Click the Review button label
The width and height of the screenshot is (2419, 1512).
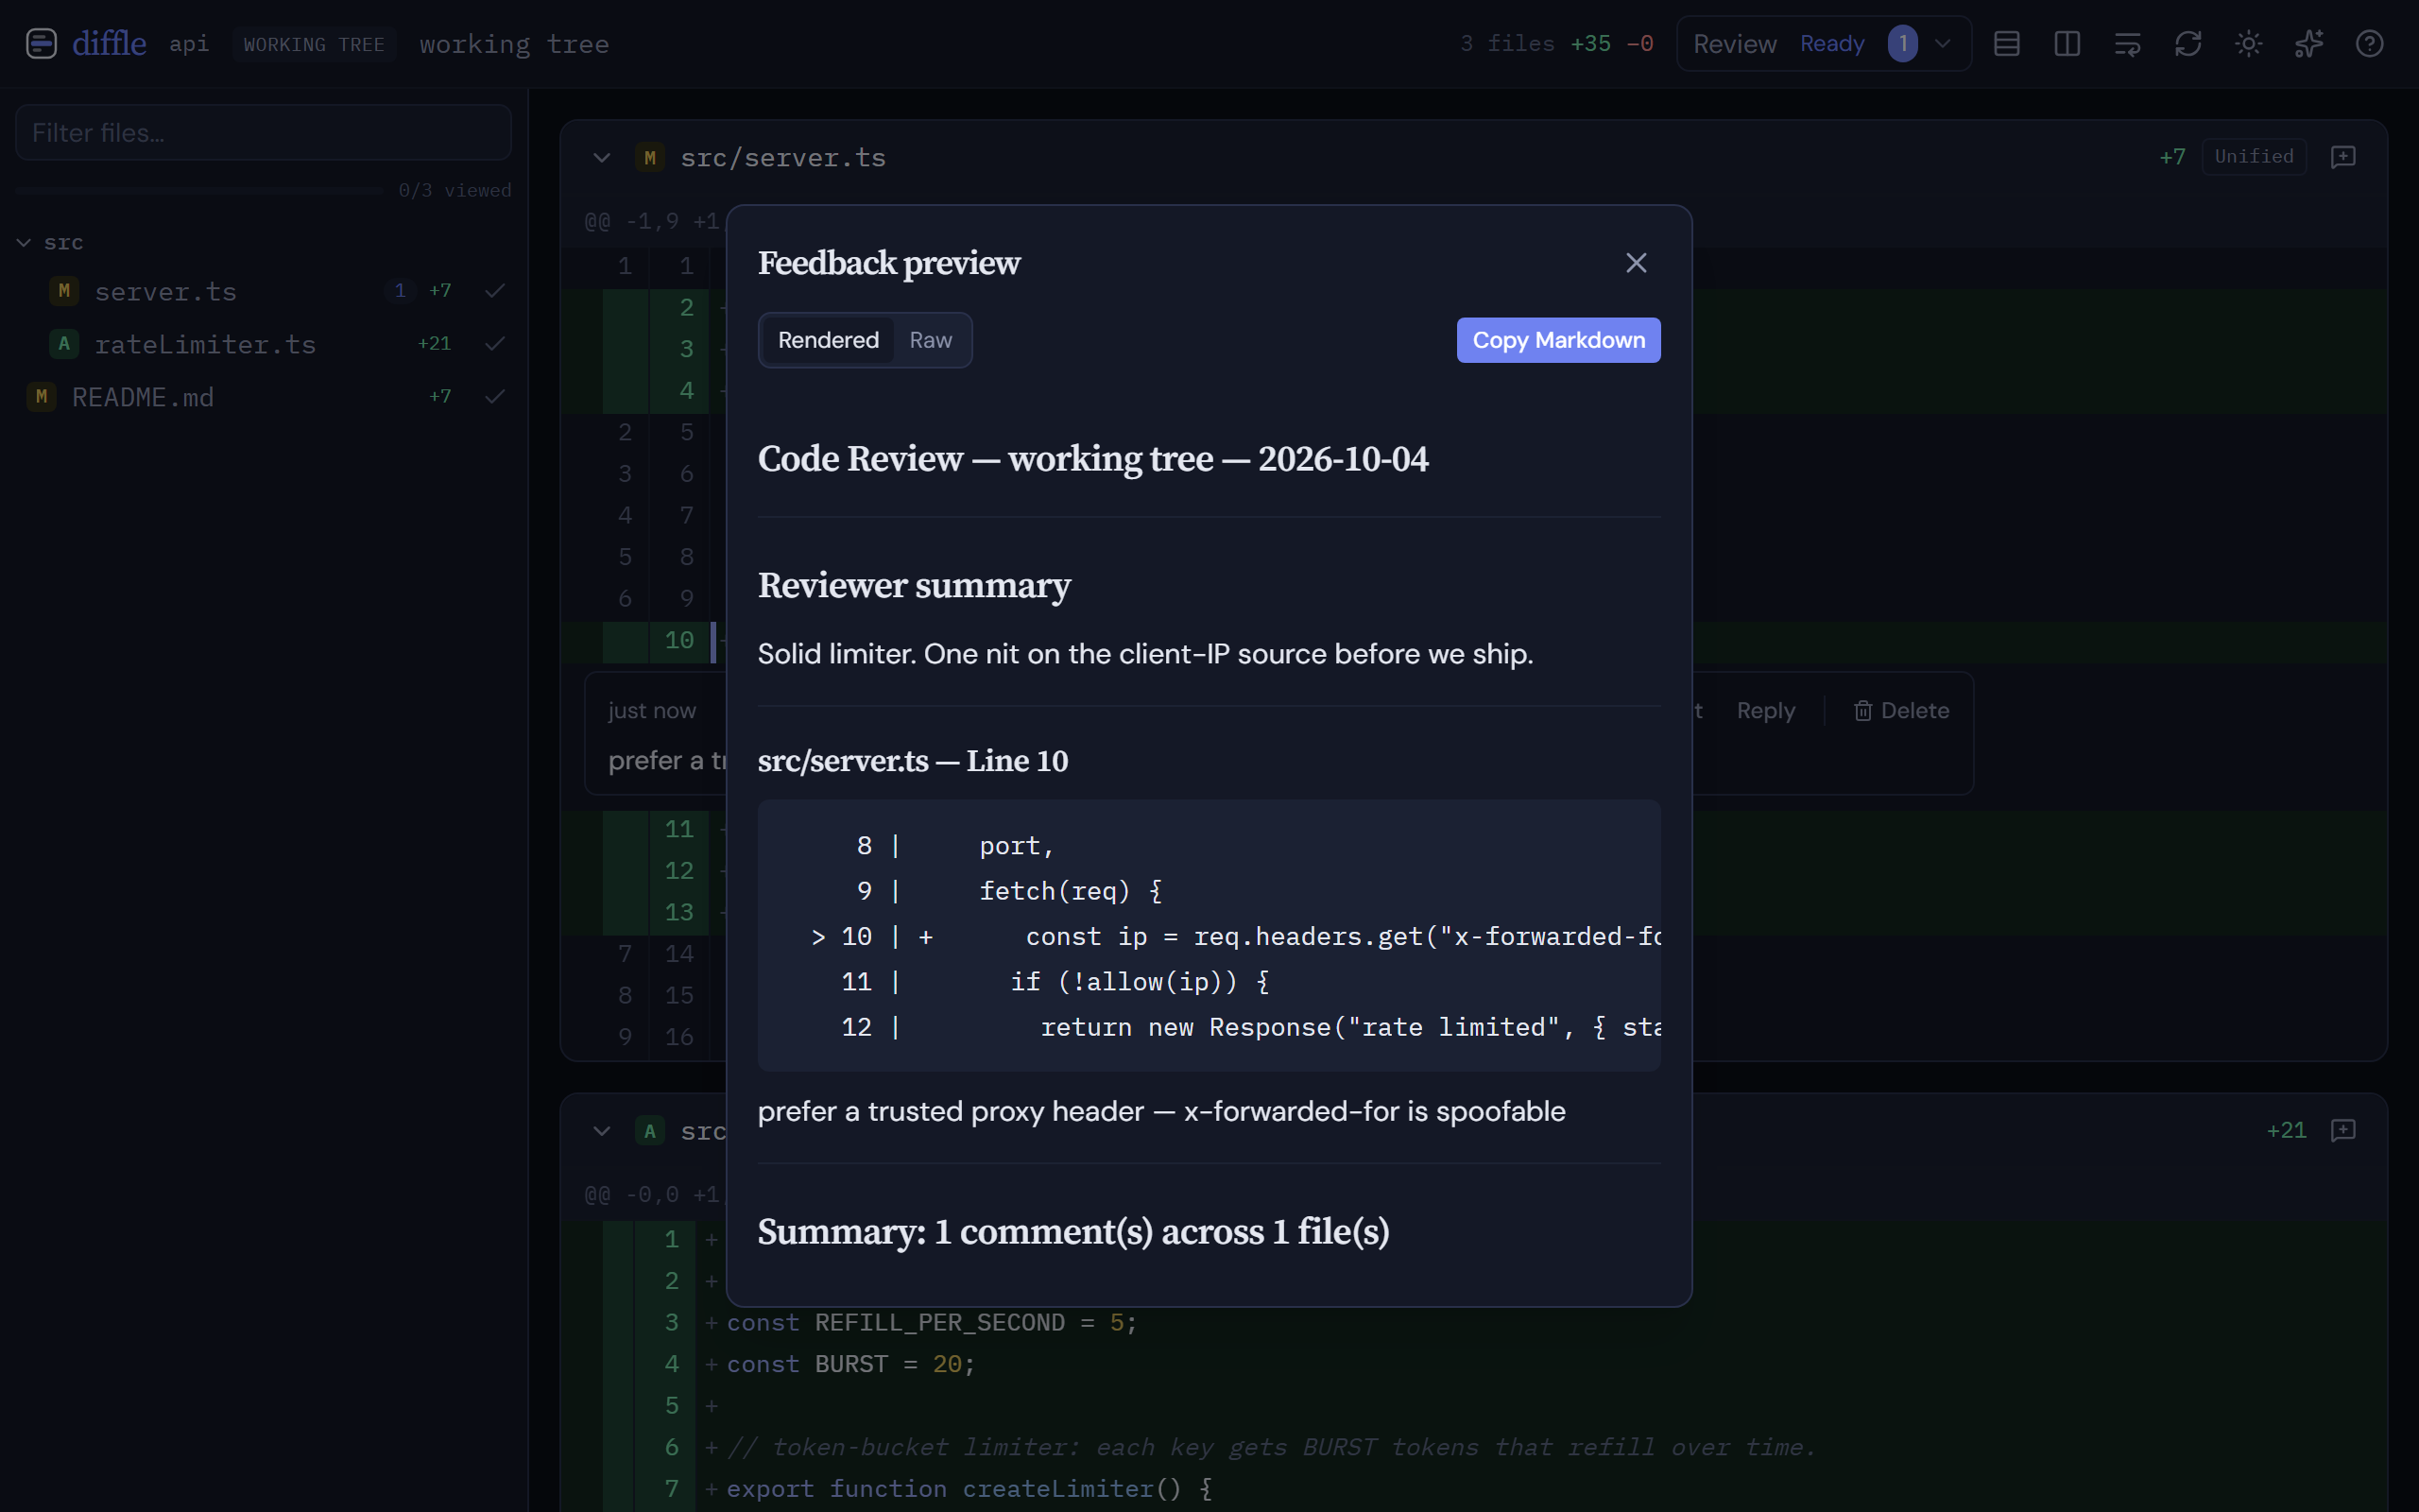point(1734,44)
